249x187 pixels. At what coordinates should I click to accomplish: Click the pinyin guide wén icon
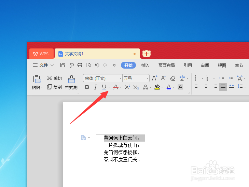[x=182, y=78]
